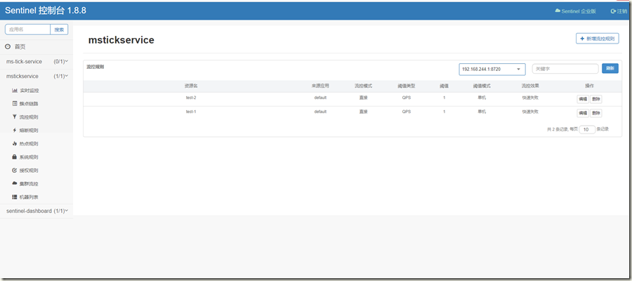Open 系统规则 system rule lock icon
The width and height of the screenshot is (632, 281).
tap(15, 157)
